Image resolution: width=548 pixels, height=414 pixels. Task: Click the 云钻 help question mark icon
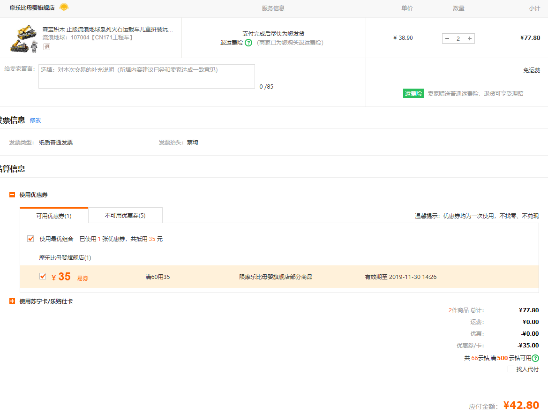(x=535, y=358)
